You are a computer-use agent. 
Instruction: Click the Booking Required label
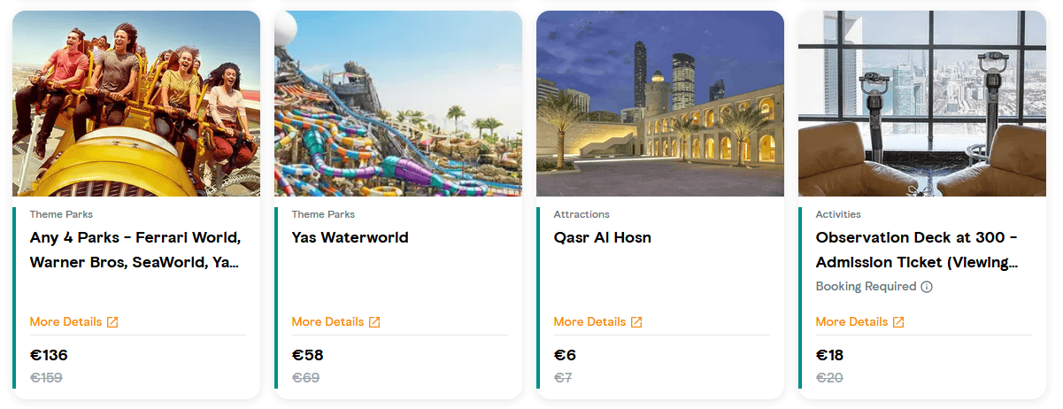(866, 287)
